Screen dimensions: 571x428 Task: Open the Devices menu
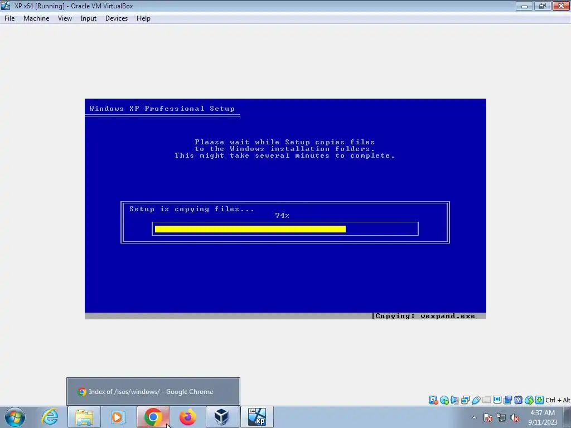tap(116, 18)
